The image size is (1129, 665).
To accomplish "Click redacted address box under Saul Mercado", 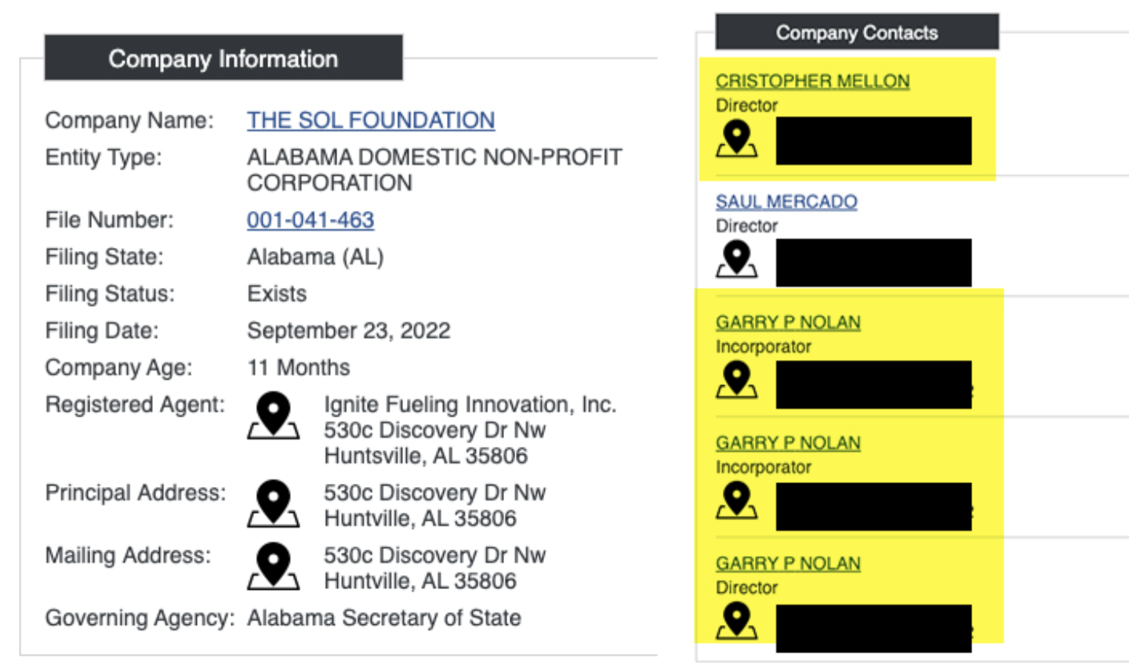I will pos(873,263).
